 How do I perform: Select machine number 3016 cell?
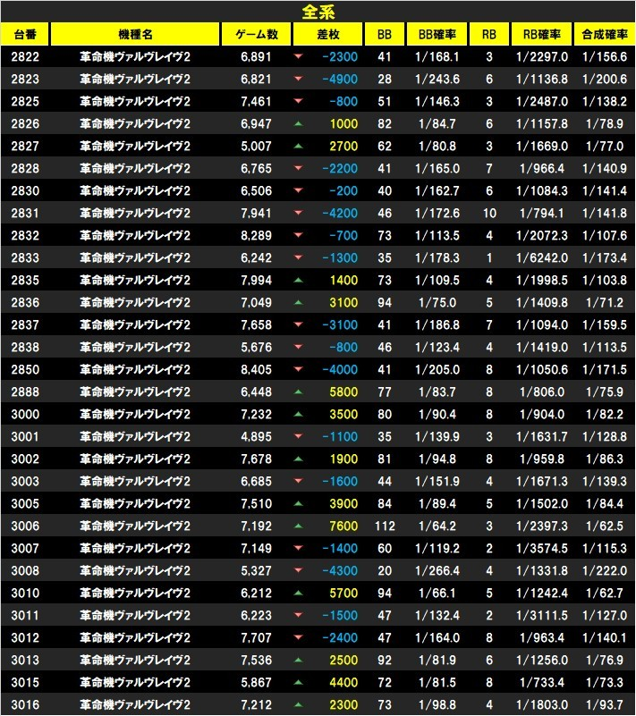click(25, 705)
